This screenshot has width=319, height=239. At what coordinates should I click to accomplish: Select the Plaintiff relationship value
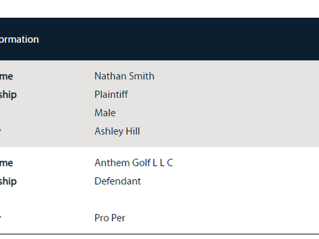point(111,95)
